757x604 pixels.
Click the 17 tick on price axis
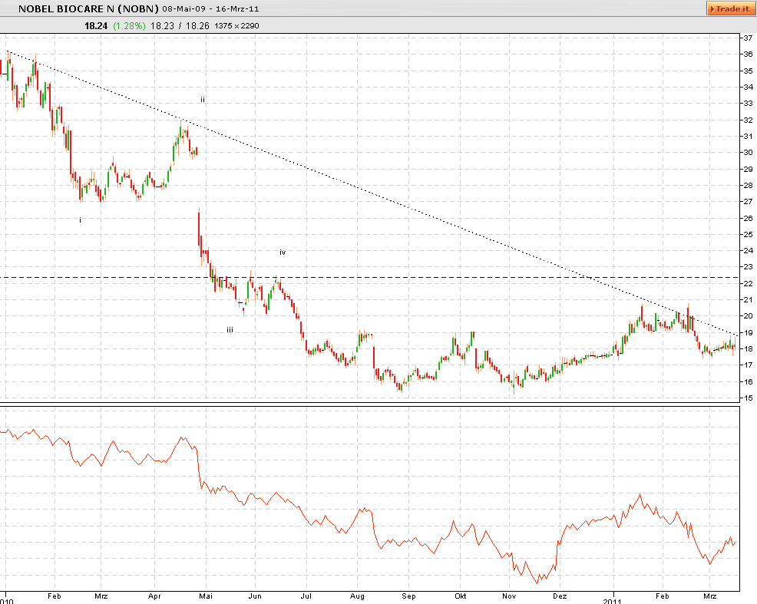748,365
